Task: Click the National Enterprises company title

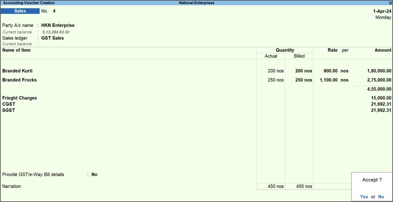Action: (x=196, y=3)
